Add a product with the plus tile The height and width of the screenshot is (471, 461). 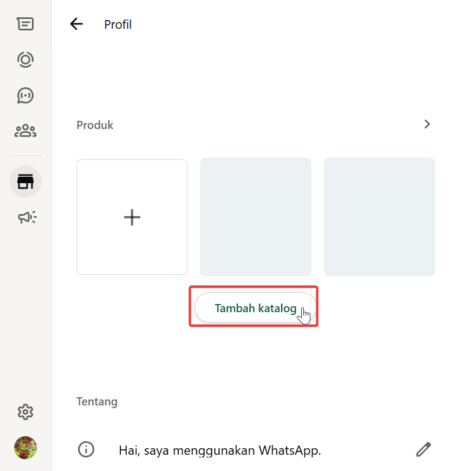pos(132,217)
